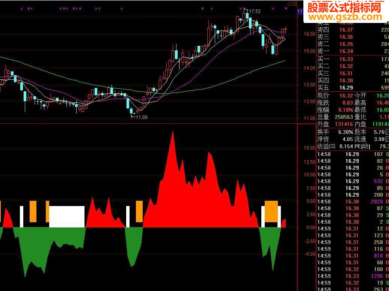
Task: Select the 11.09 low price label
Action: coord(142,117)
